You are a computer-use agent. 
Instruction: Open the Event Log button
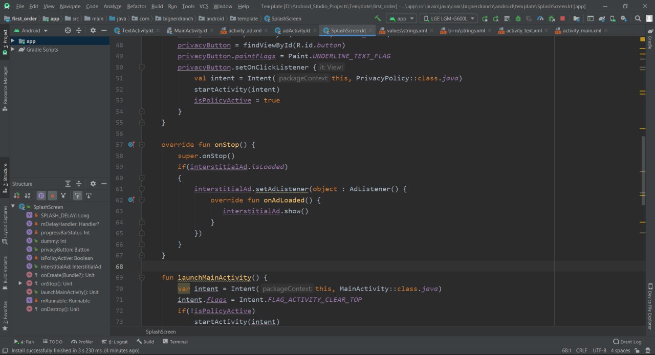(x=627, y=342)
